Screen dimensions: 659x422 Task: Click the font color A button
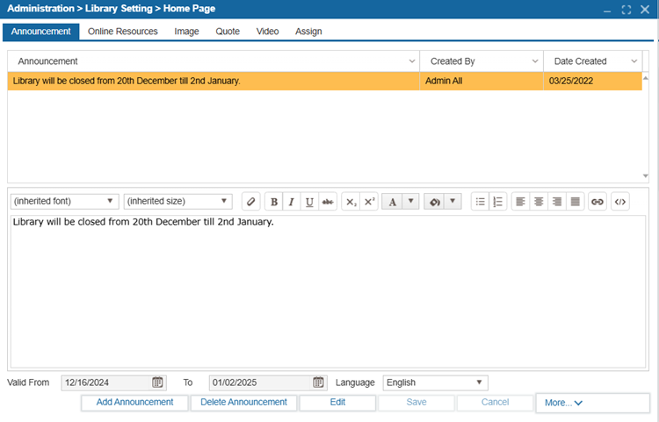pyautogui.click(x=392, y=202)
